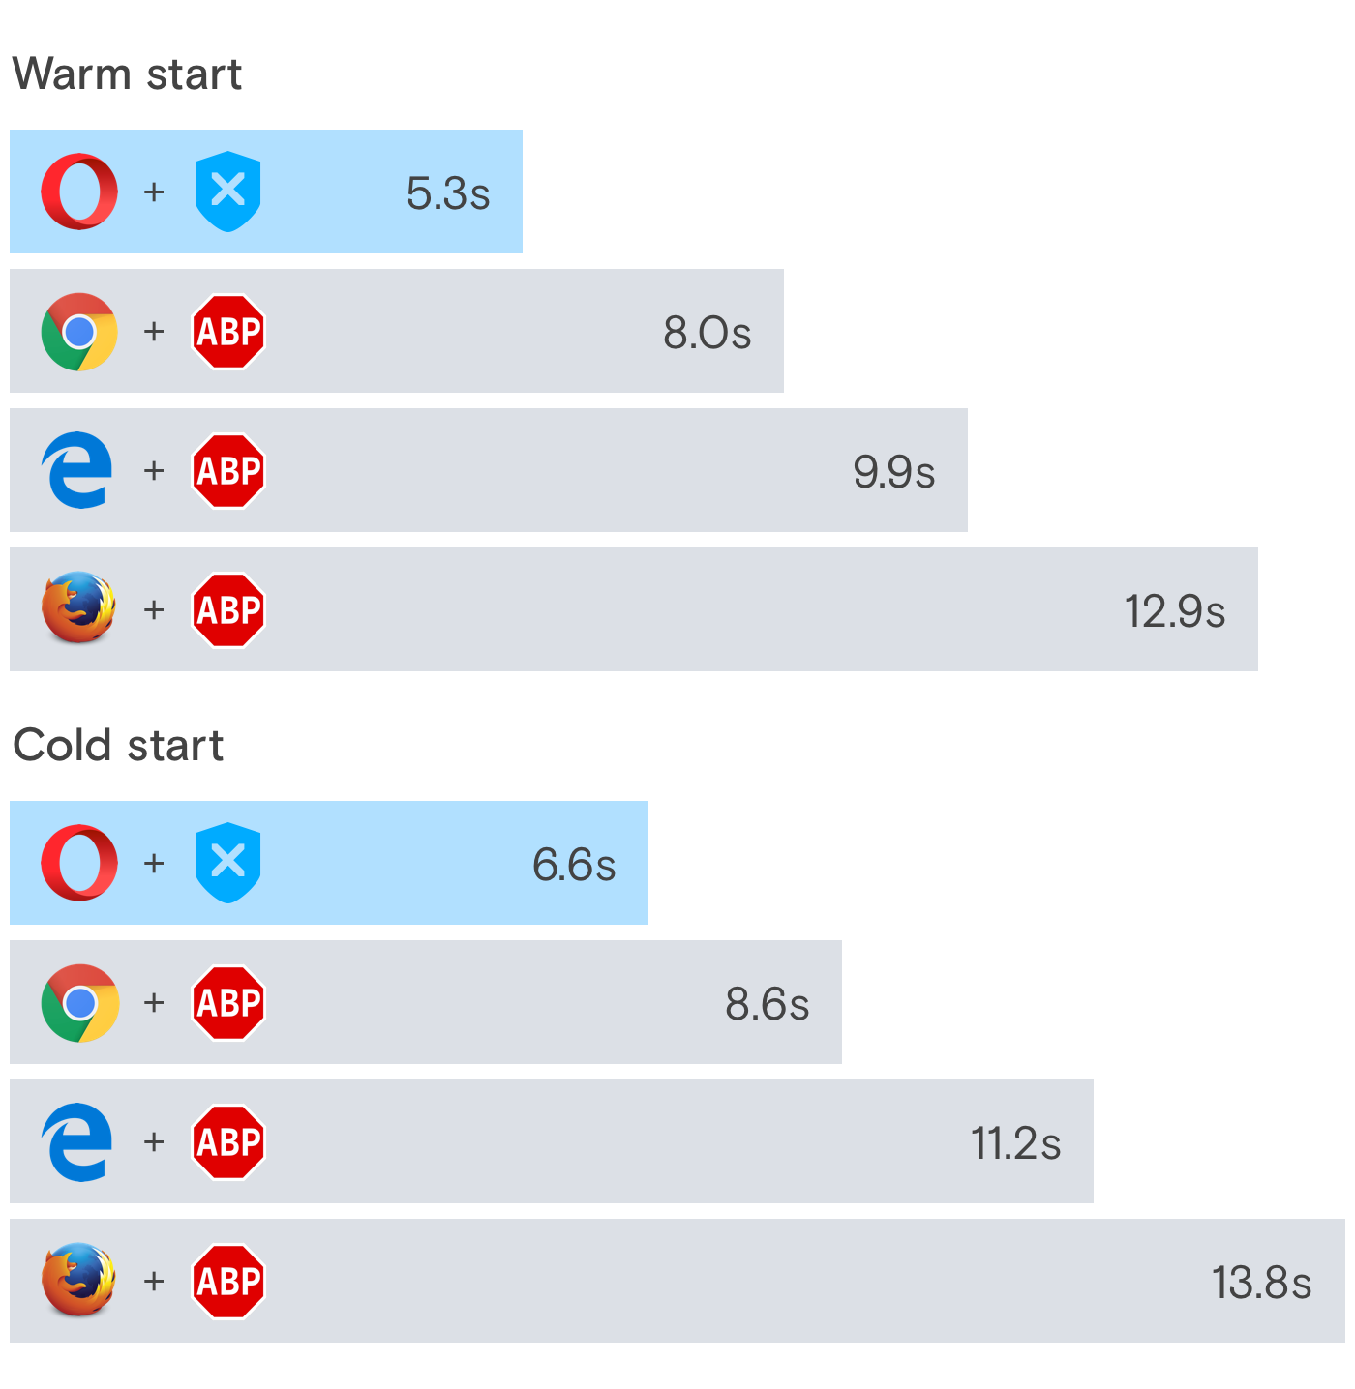The width and height of the screenshot is (1355, 1389).
Task: Click the Firefox icon under Cold start
Action: pos(79,1280)
